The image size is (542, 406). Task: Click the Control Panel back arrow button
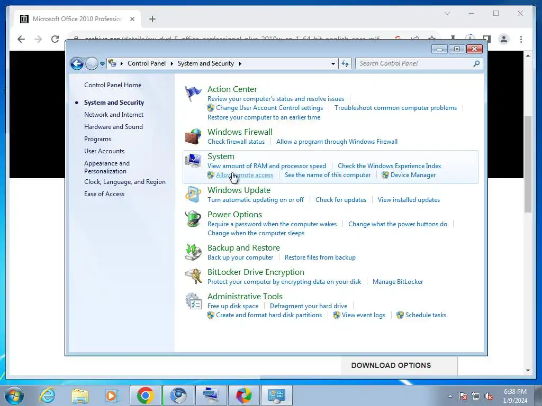(x=77, y=63)
